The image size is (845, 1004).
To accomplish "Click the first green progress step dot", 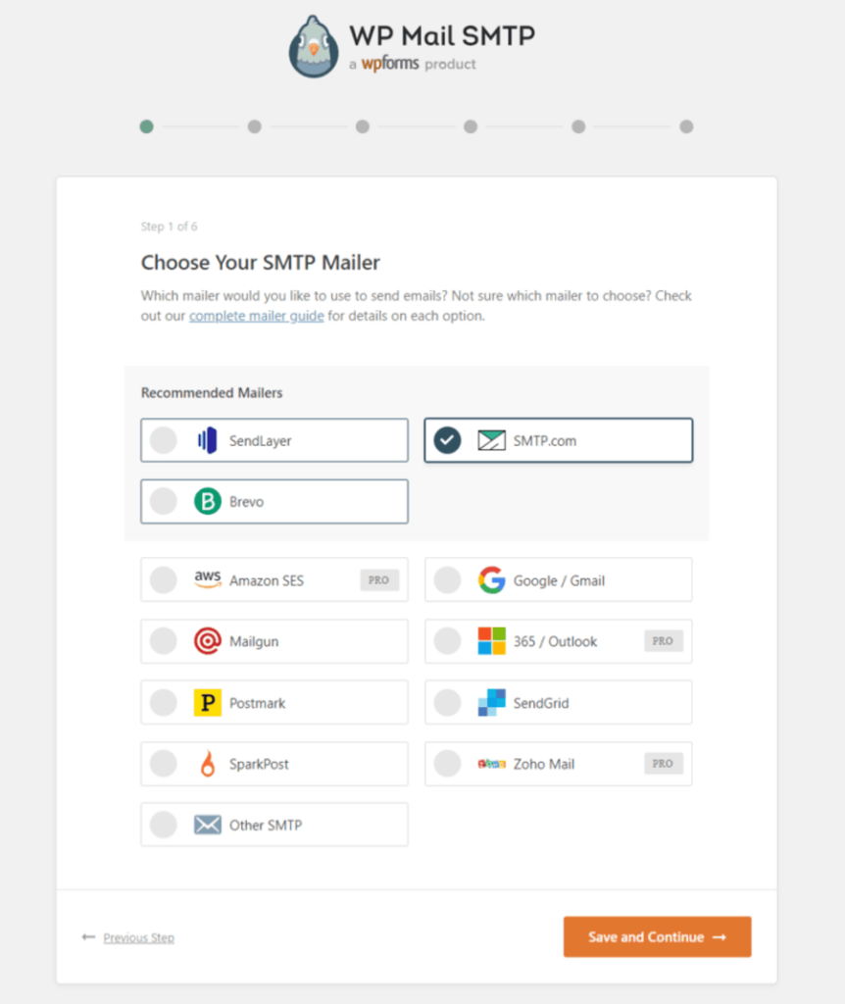I will 146,126.
